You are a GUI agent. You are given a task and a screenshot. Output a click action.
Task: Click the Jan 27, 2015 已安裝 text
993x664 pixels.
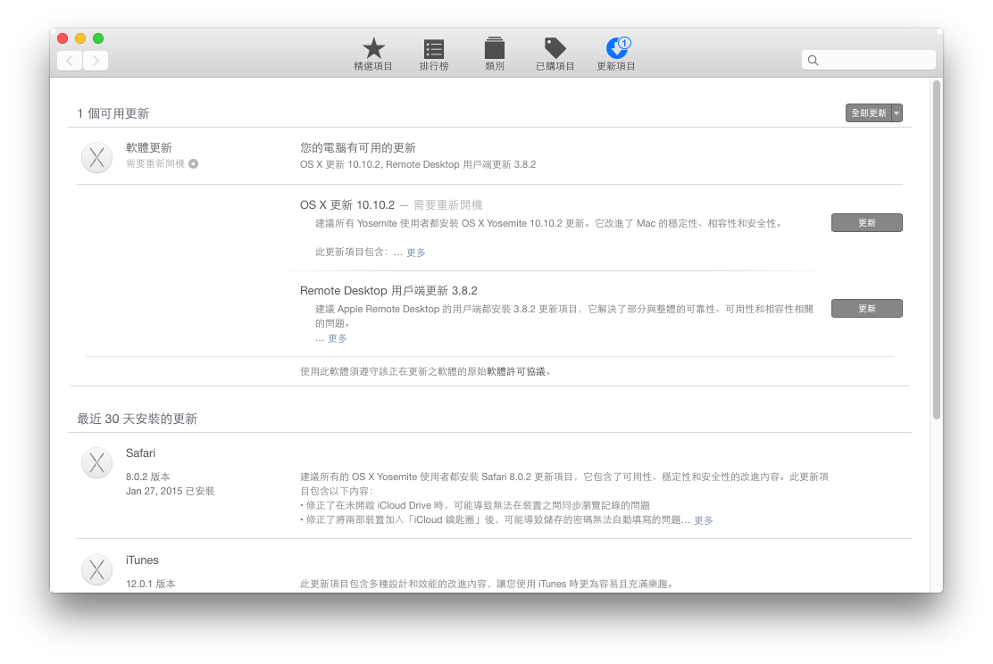tap(171, 491)
